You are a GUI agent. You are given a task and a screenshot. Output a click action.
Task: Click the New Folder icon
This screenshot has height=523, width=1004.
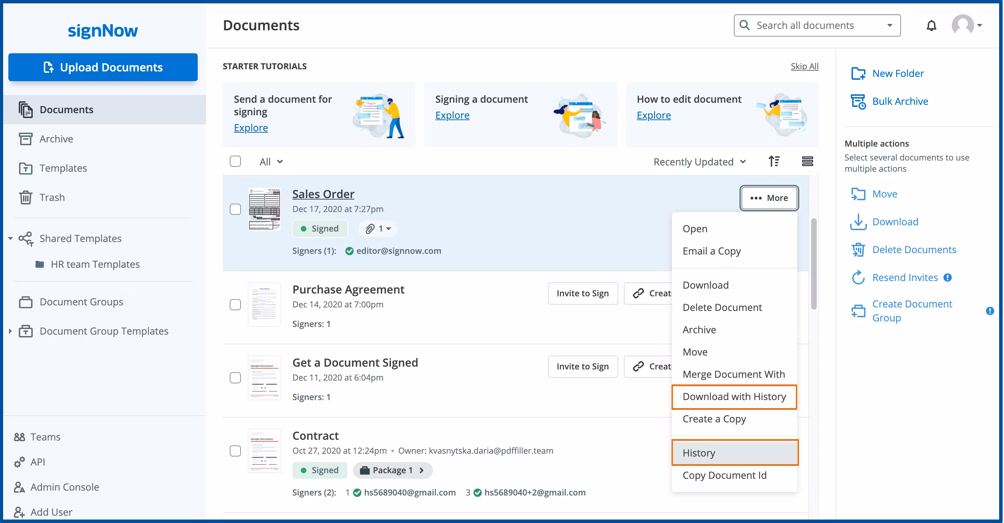[x=858, y=73]
